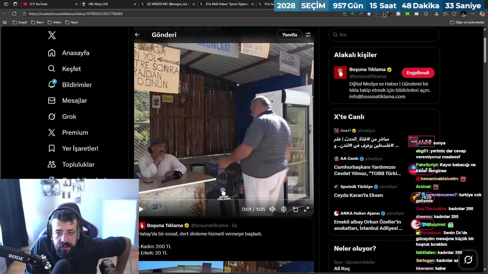
Task: Bookmark page with star icon
Action: (369, 14)
